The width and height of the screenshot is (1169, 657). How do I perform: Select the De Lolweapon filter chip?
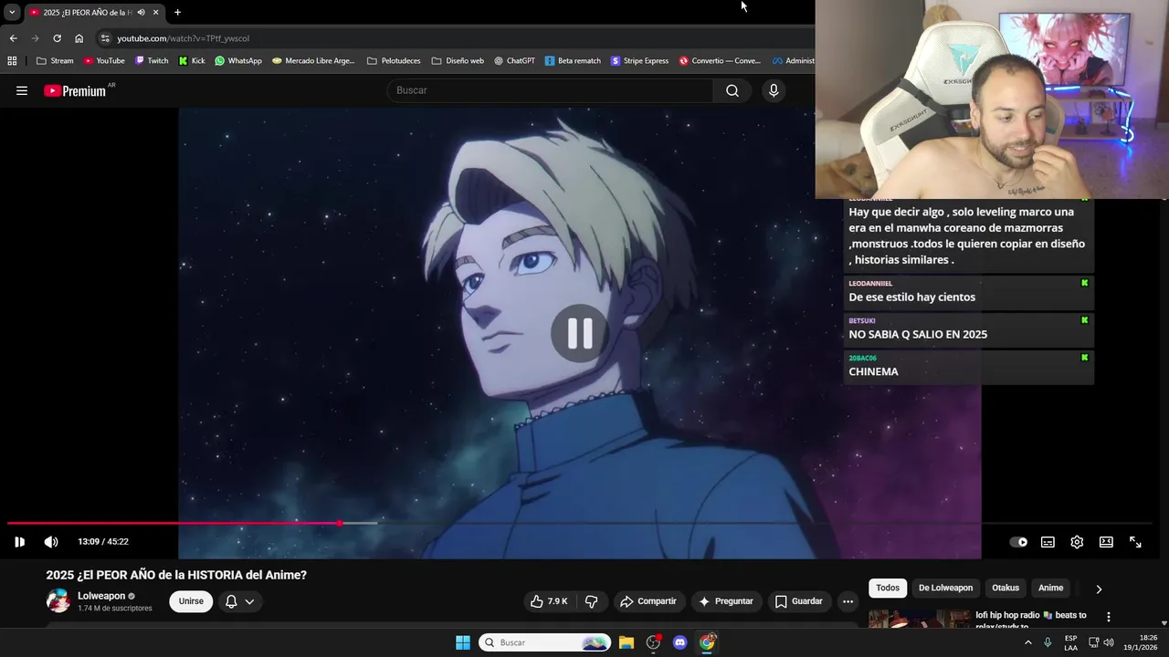point(945,588)
